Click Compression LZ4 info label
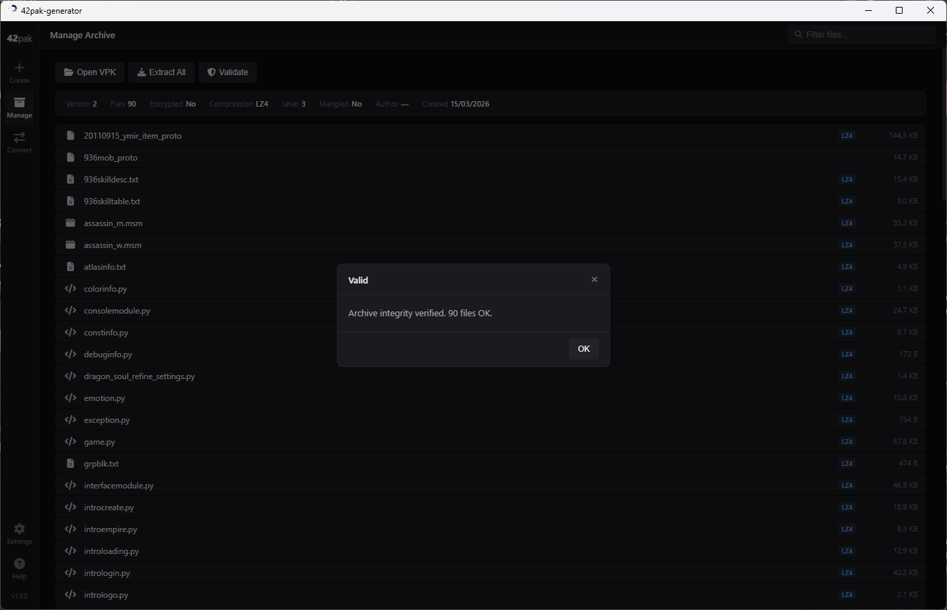The image size is (947, 610). pos(238,104)
